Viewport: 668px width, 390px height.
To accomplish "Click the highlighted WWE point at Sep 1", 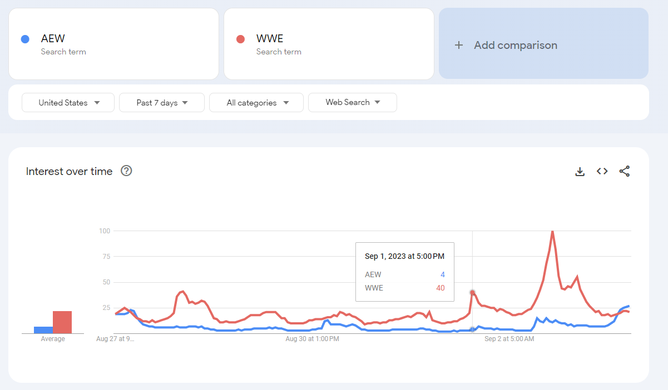I will coord(473,292).
